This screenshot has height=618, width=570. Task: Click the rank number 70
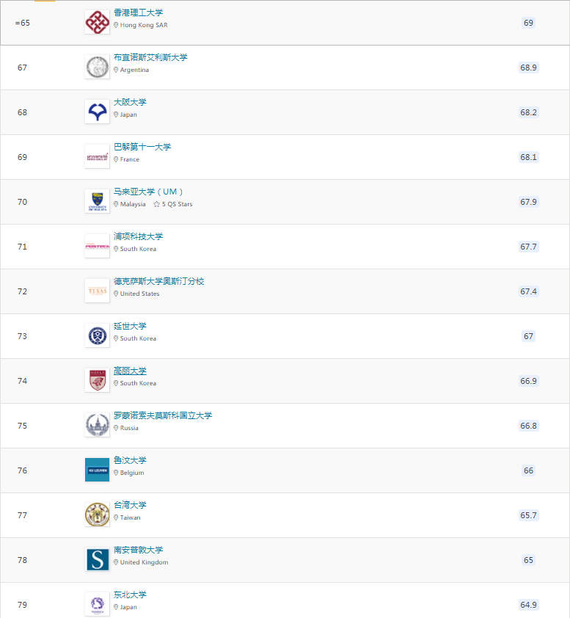[23, 202]
